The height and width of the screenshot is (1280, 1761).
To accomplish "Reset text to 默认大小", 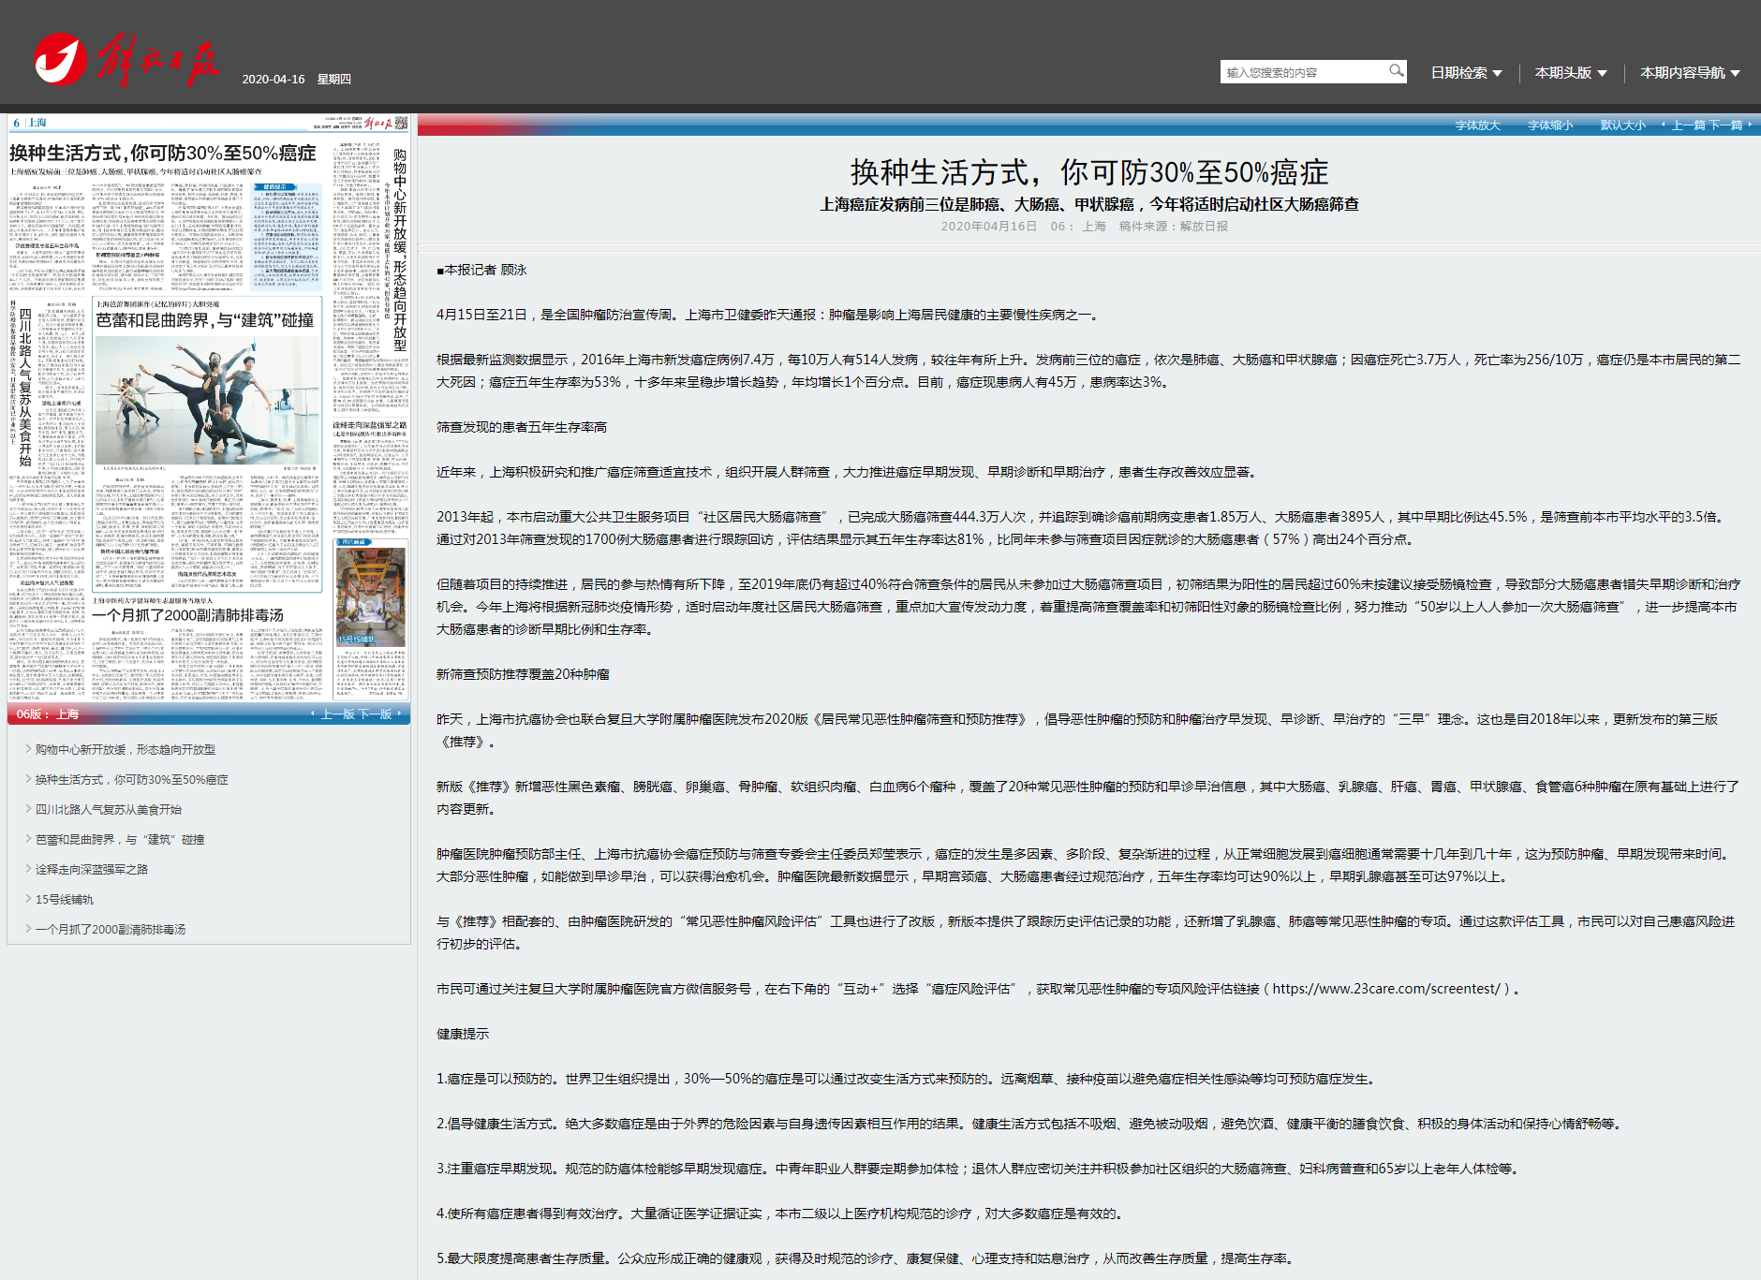I will pyautogui.click(x=1622, y=125).
